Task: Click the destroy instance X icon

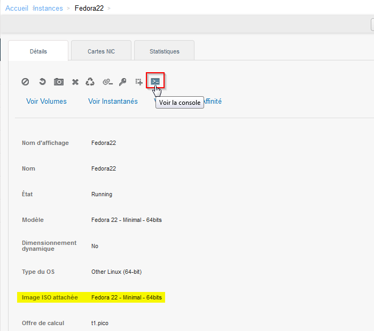Action: (75, 82)
